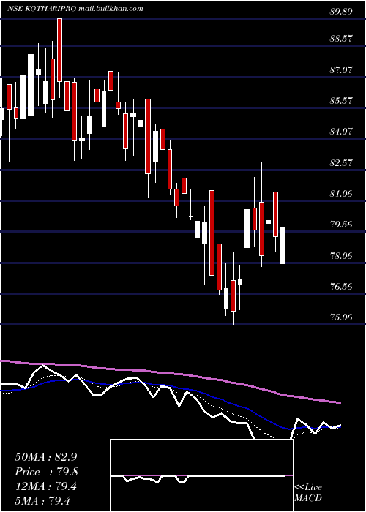Image resolution: width=366 pixels, height=512 pixels.
Task: Click the 81.06 price axis label
Action: click(342, 194)
